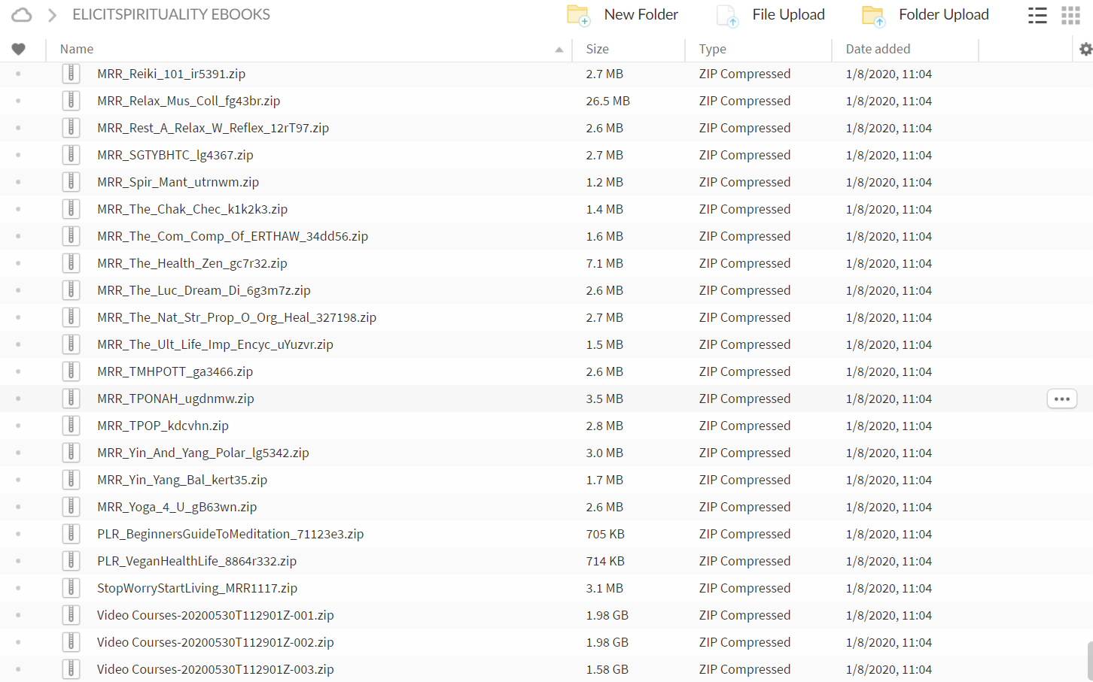The height and width of the screenshot is (682, 1093).
Task: Select file MRR_The_Com_Comp_Of_ERTHAW_34dd56.zip
Action: coord(233,236)
